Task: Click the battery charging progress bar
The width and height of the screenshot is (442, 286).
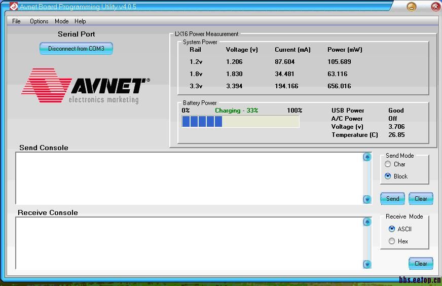Action: (240, 122)
